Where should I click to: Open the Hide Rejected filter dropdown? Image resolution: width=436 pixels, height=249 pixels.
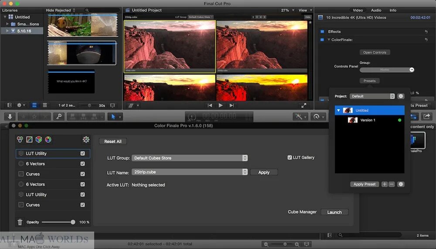60,10
